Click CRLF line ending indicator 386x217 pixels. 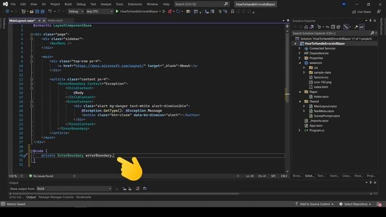pyautogui.click(x=284, y=176)
